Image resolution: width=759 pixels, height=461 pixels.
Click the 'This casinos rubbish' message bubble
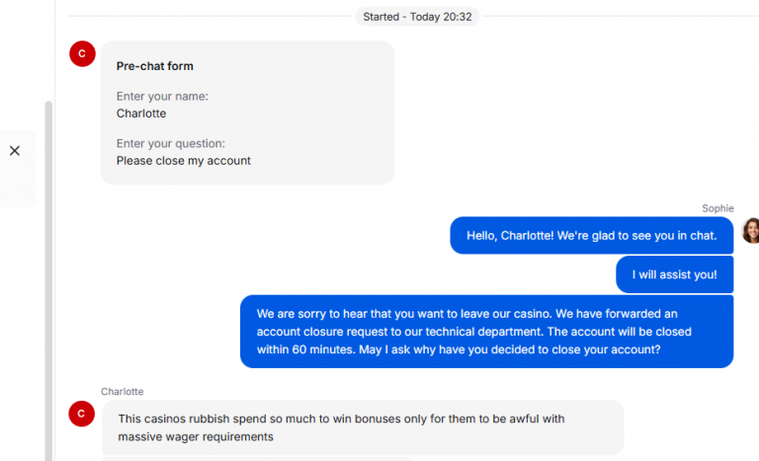[x=363, y=427]
